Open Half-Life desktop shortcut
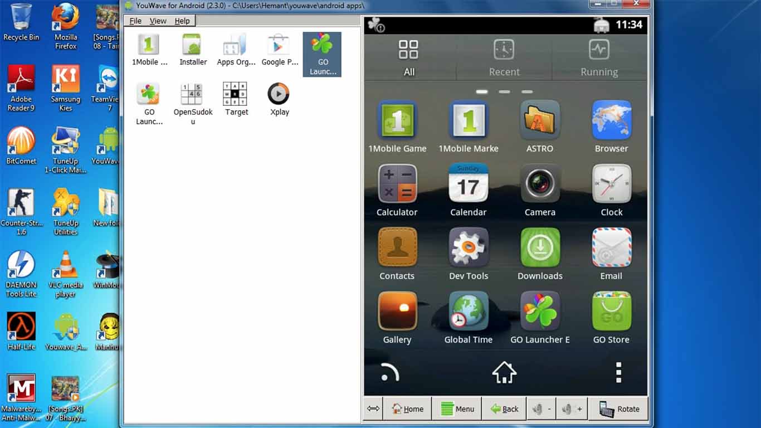This screenshot has height=428, width=761. [21, 331]
